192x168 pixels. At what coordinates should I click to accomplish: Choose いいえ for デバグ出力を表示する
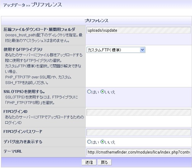point(103,142)
